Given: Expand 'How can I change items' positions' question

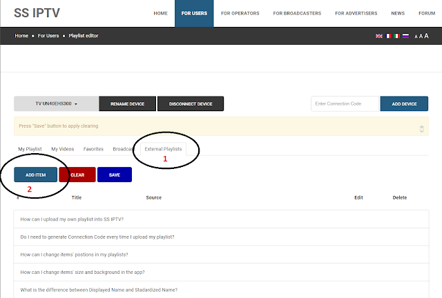Looking at the screenshot, I should tap(221, 255).
